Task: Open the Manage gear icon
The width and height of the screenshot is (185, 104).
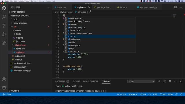Action: pyautogui.click(x=4, y=88)
